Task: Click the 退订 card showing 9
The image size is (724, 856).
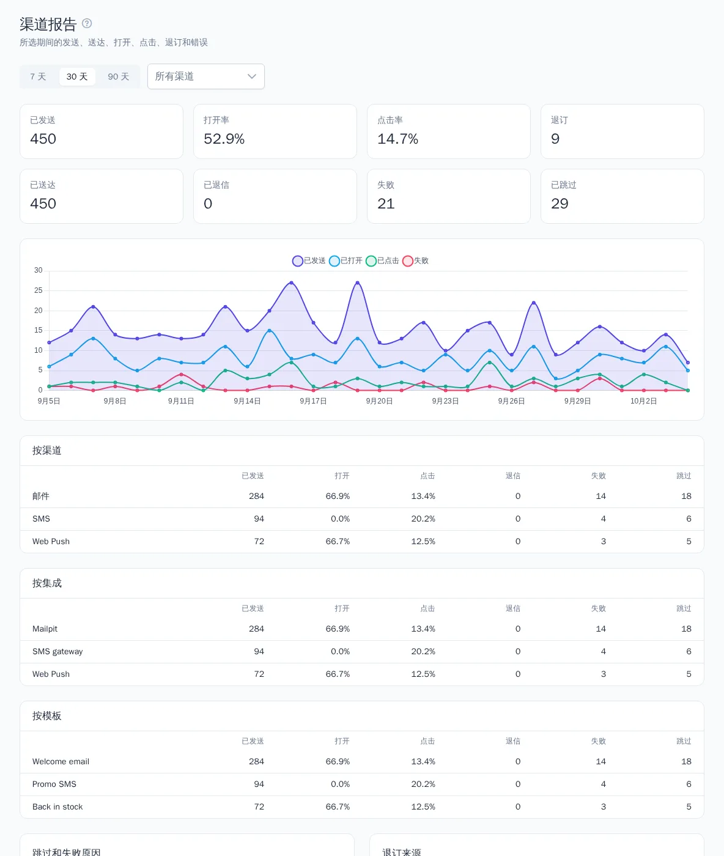Action: pos(622,131)
